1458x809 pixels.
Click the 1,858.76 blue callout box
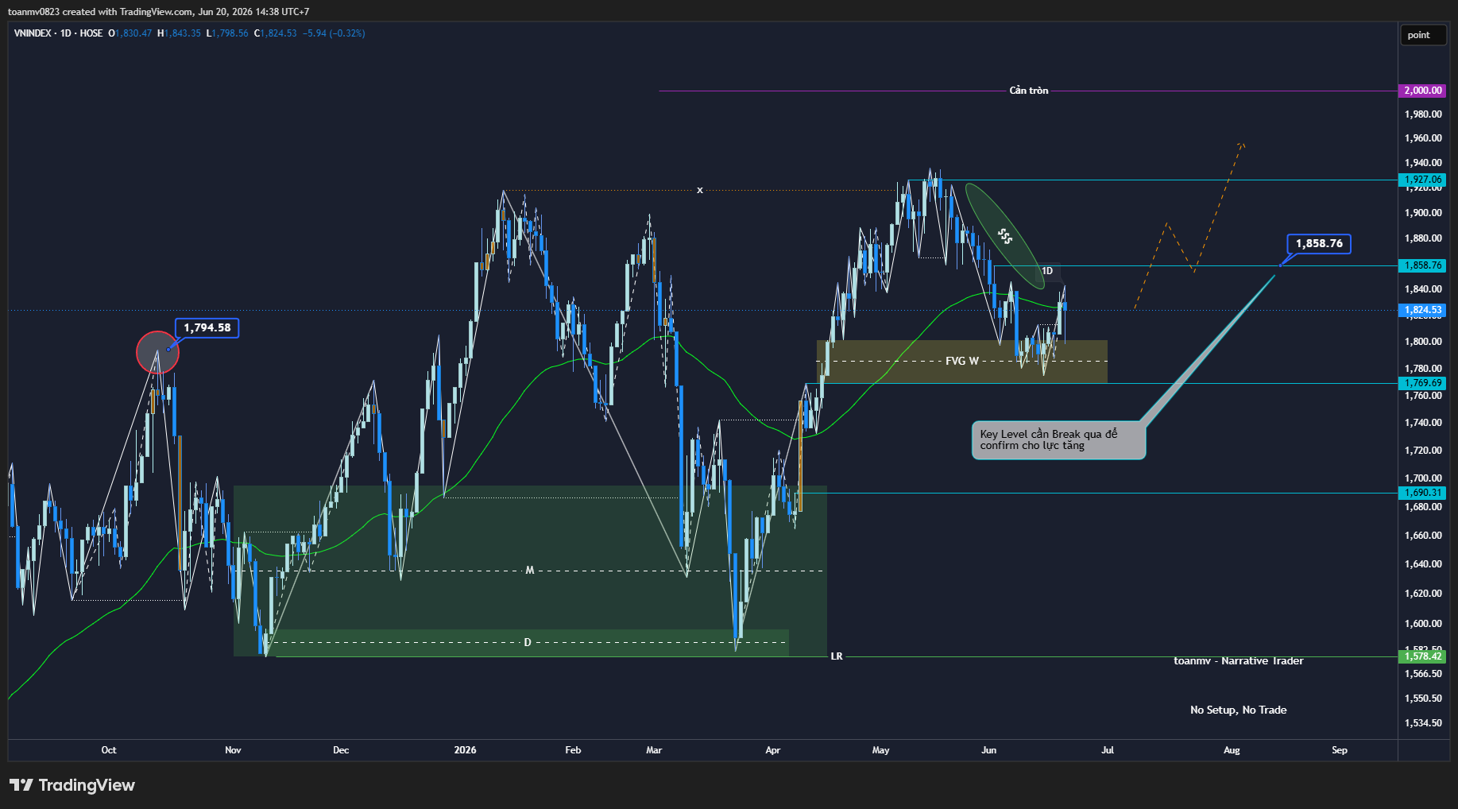1319,243
